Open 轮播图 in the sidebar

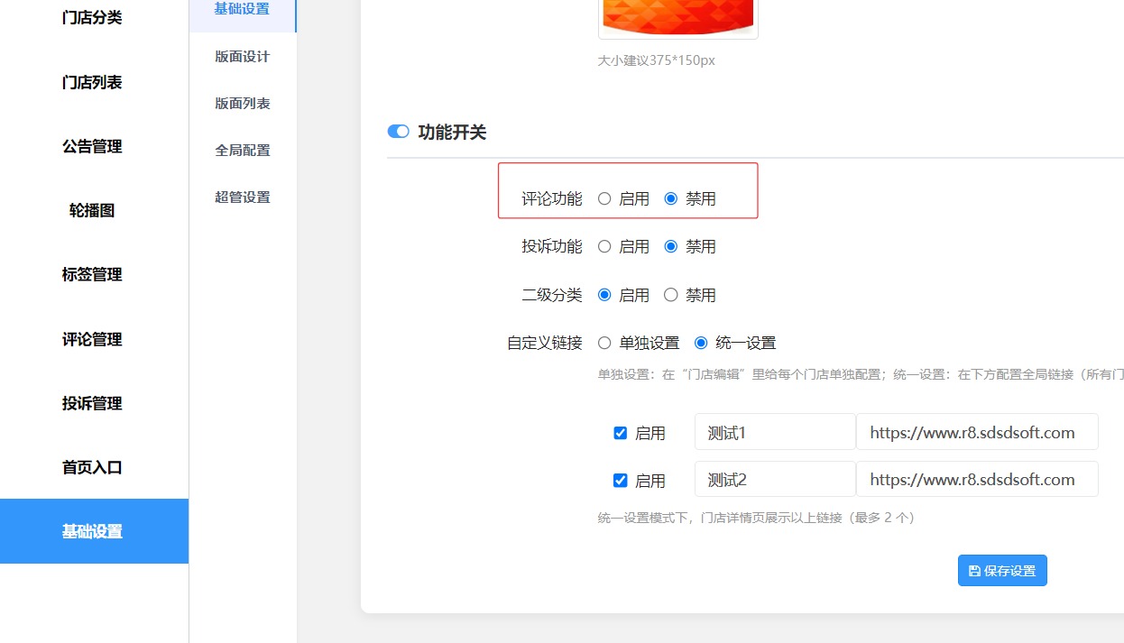[x=92, y=210]
